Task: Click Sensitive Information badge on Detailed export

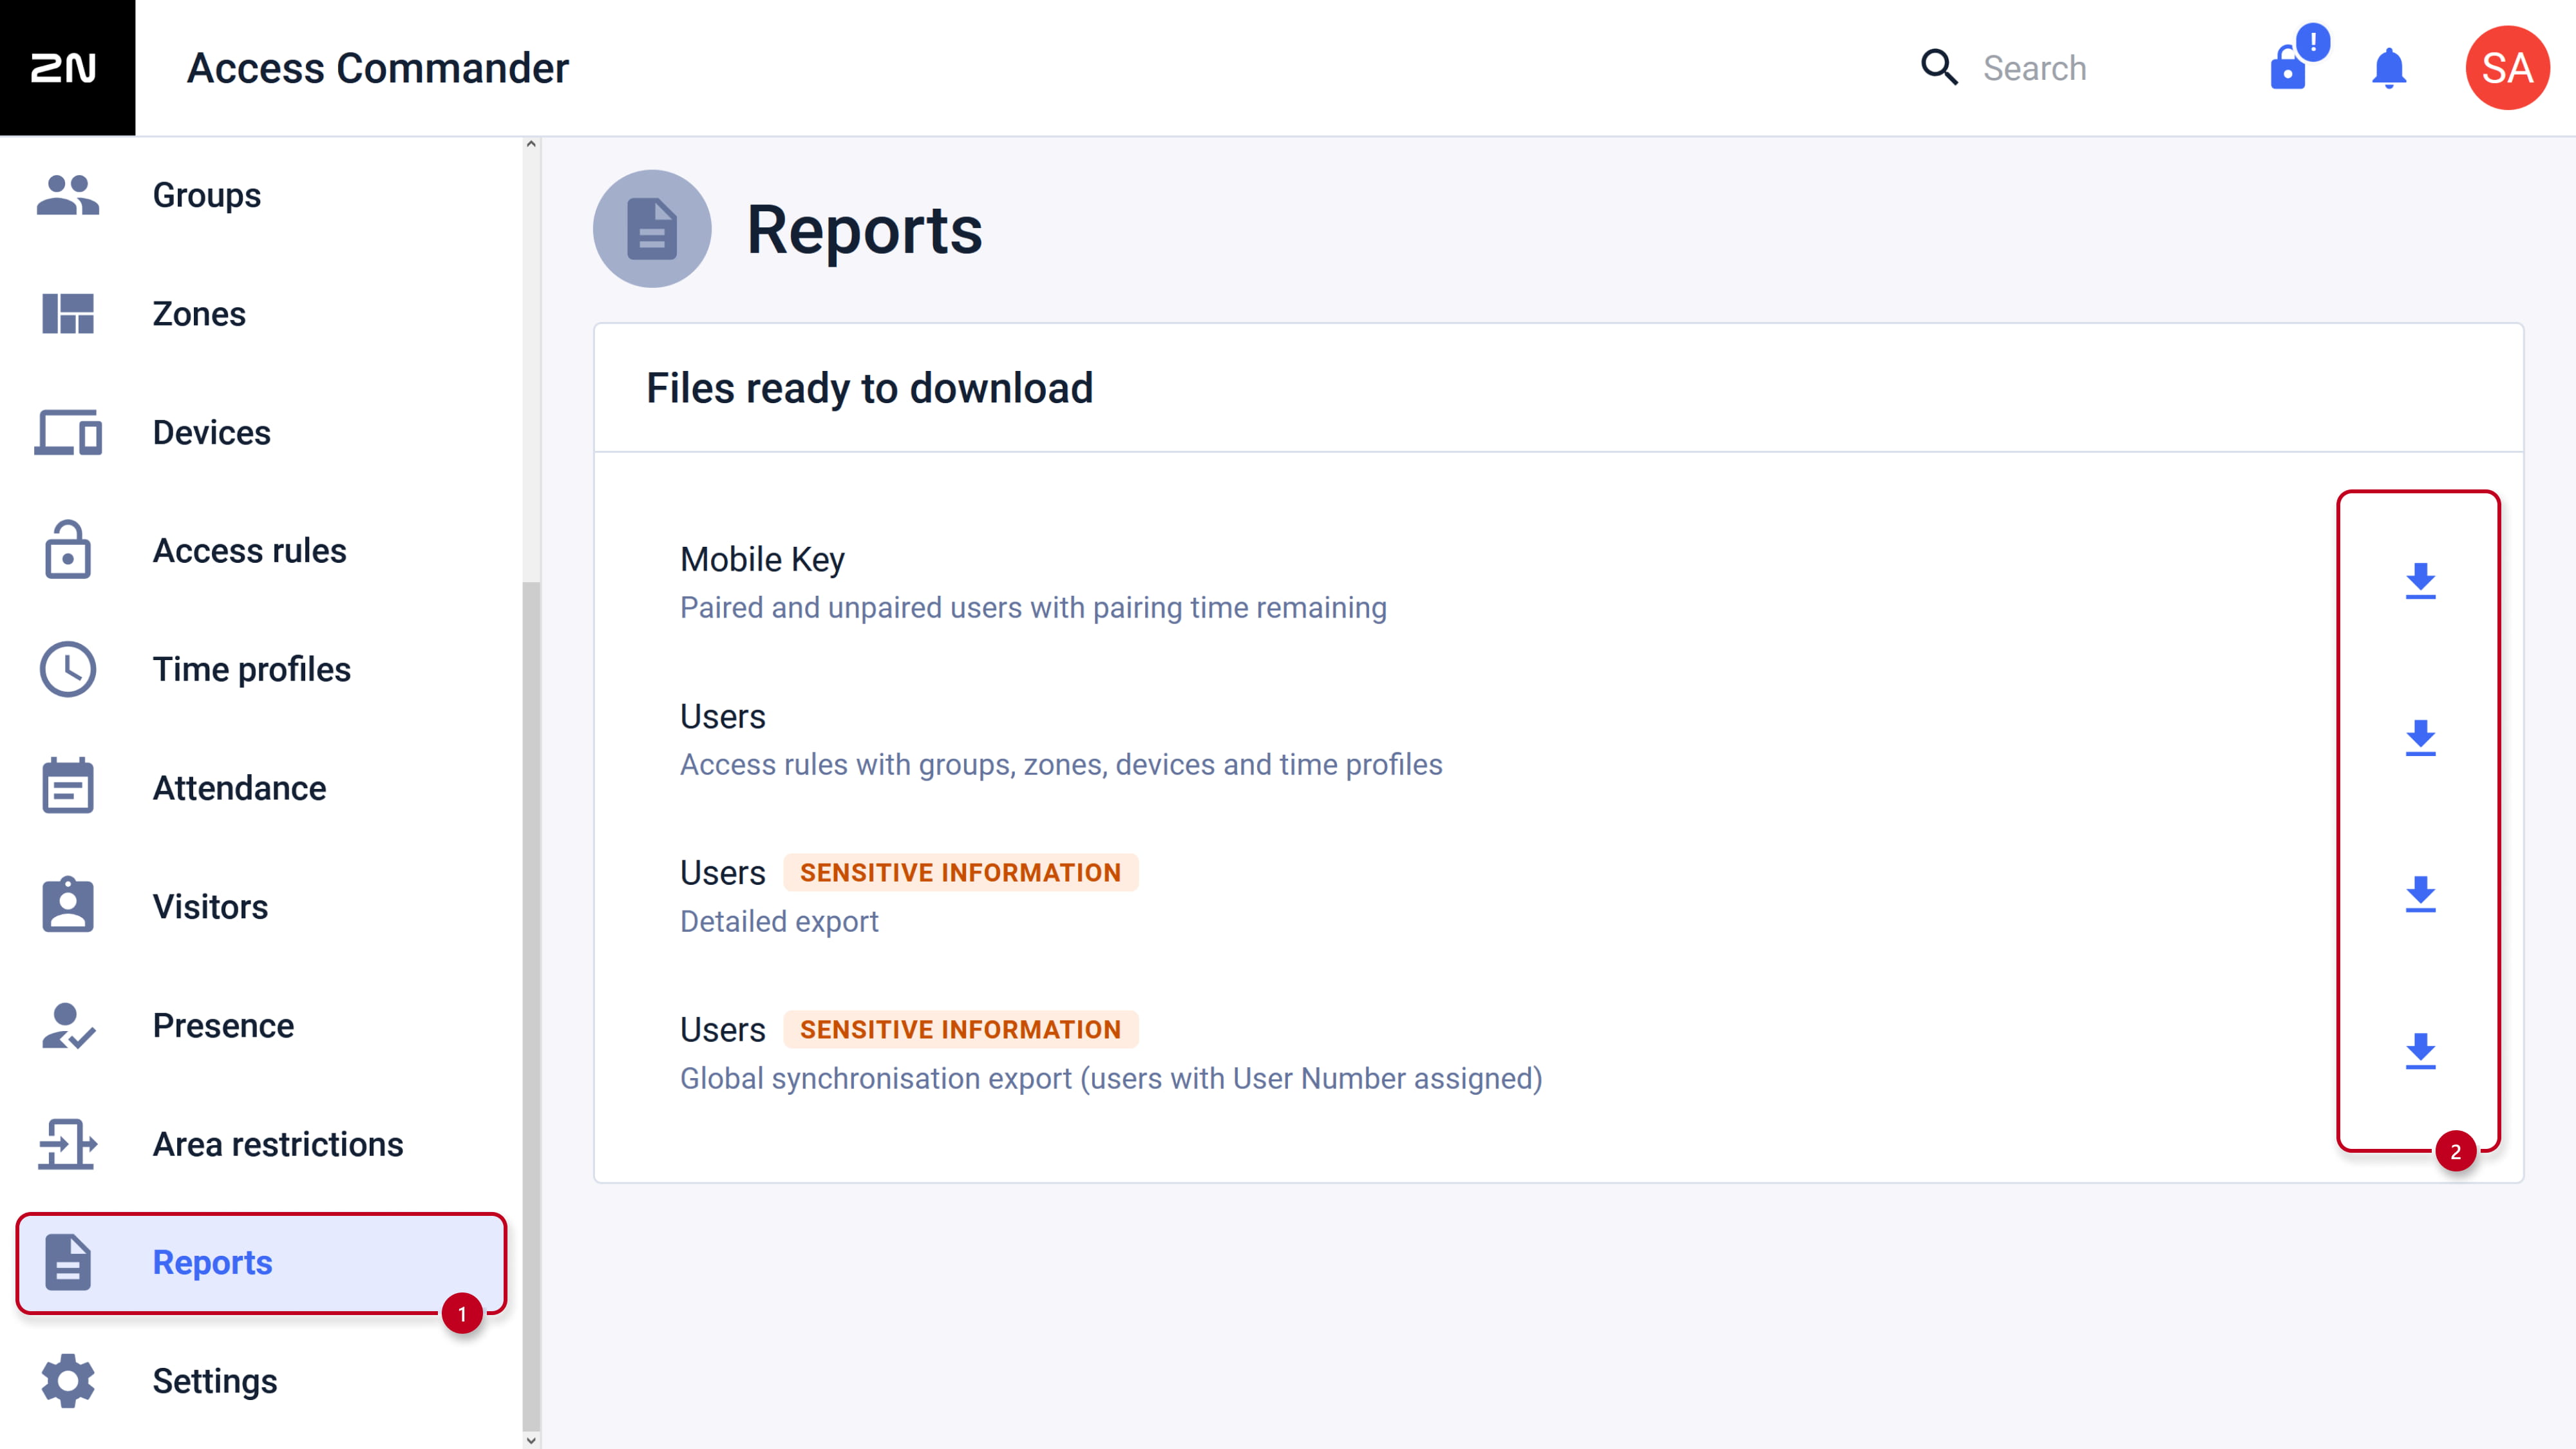Action: [960, 872]
